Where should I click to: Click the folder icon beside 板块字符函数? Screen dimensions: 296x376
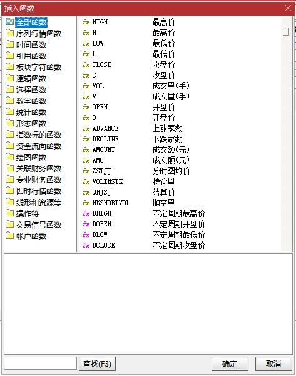click(9, 67)
